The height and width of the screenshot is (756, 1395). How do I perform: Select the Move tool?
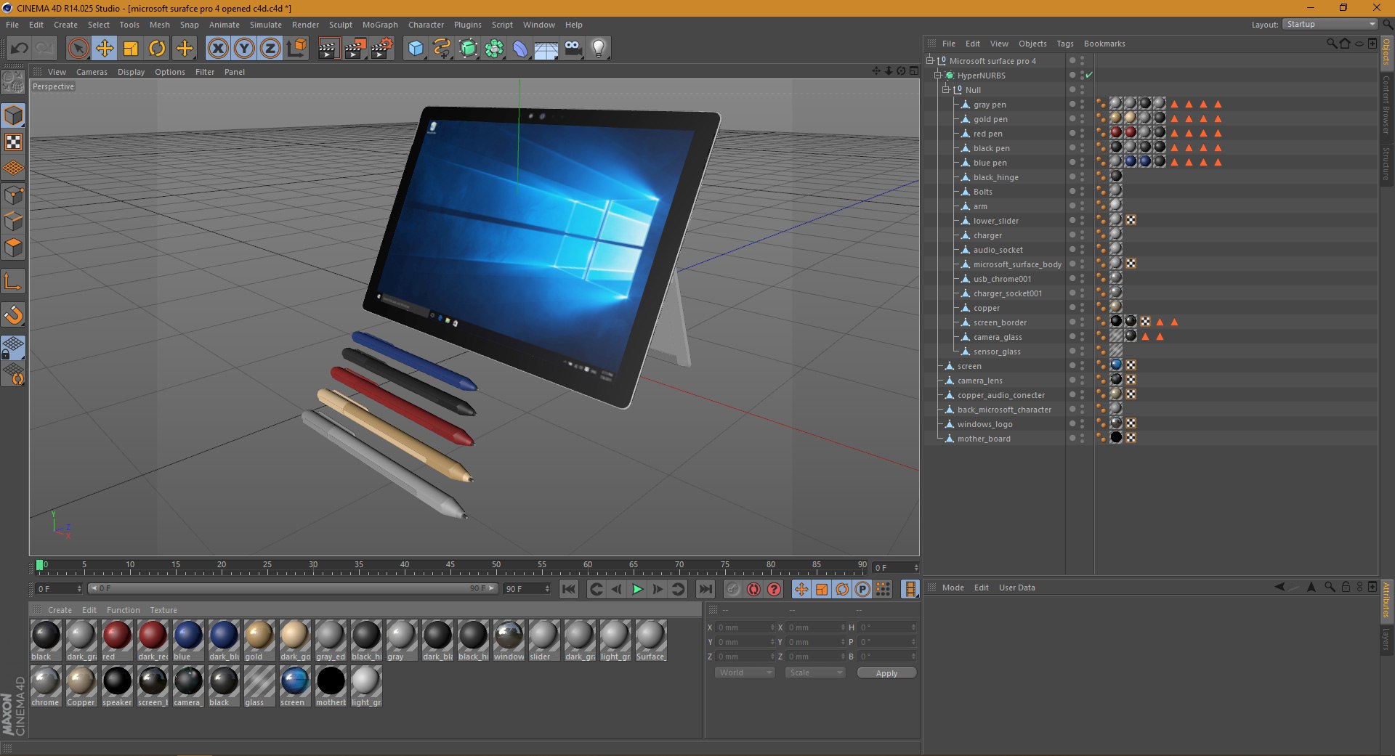pyautogui.click(x=105, y=49)
